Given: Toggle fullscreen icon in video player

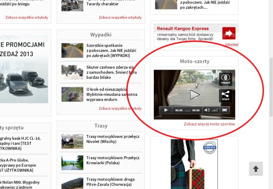Looking at the screenshot, I should pyautogui.click(x=224, y=110).
